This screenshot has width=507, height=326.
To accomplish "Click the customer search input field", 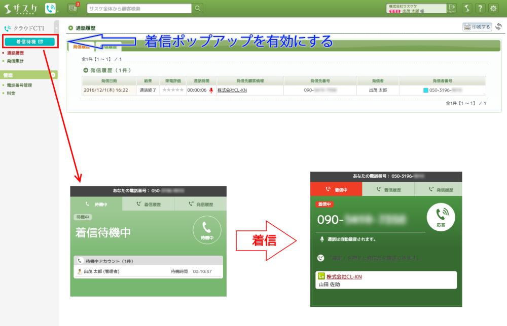I will pos(139,9).
